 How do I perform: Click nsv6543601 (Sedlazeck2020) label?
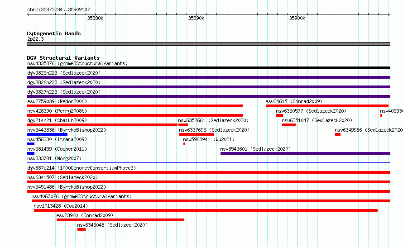[x=255, y=149]
